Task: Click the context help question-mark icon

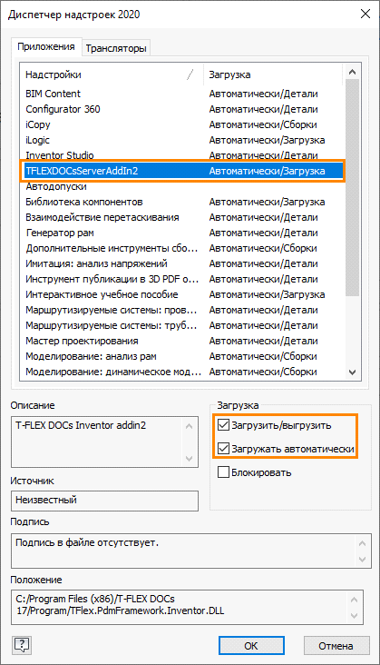Action: [22, 645]
